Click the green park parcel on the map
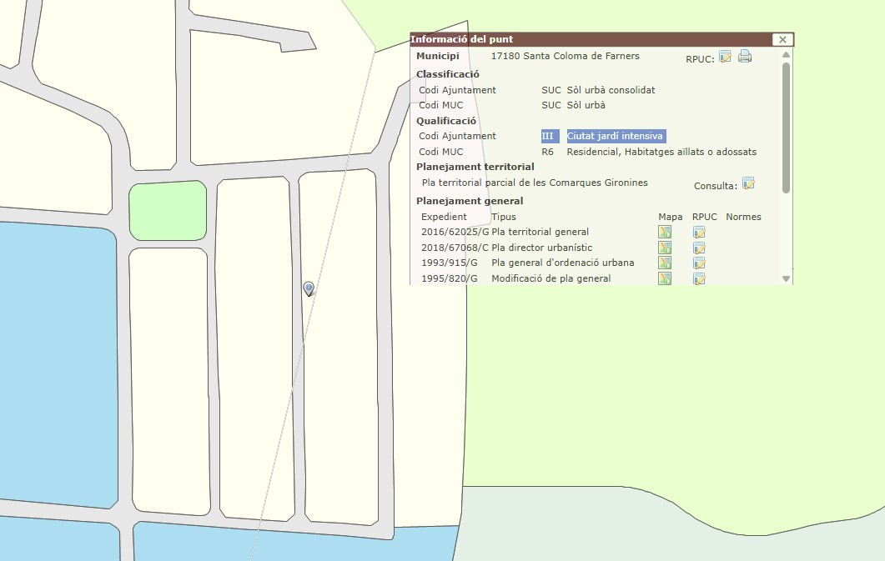This screenshot has width=885, height=561. tap(167, 211)
